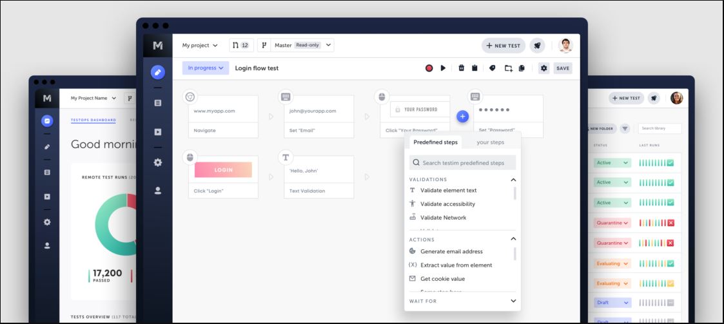724x324 pixels.
Task: Click the branch icon in left window header
Action: point(130,99)
